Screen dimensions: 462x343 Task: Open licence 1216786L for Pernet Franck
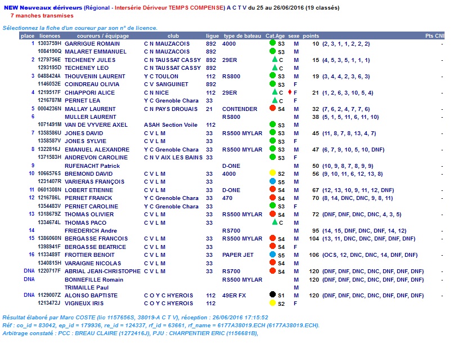(x=49, y=198)
